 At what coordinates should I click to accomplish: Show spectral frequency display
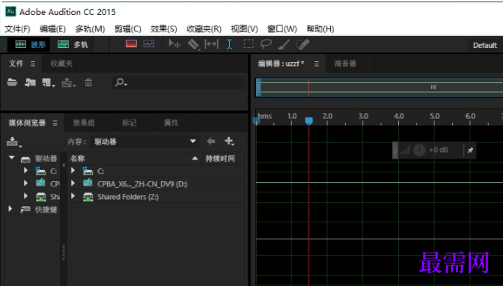click(131, 43)
